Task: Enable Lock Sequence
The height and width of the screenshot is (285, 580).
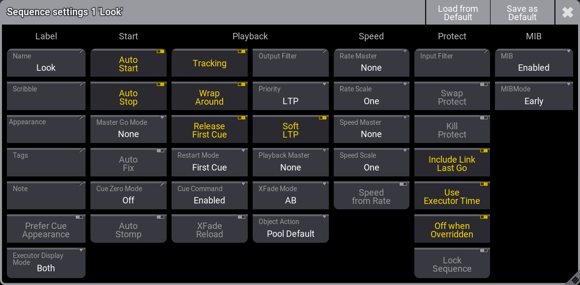Action: (452, 264)
